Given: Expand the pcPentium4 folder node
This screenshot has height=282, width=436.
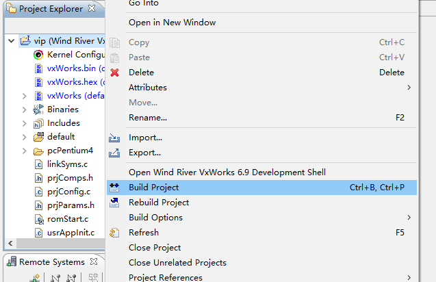Looking at the screenshot, I should [25, 151].
